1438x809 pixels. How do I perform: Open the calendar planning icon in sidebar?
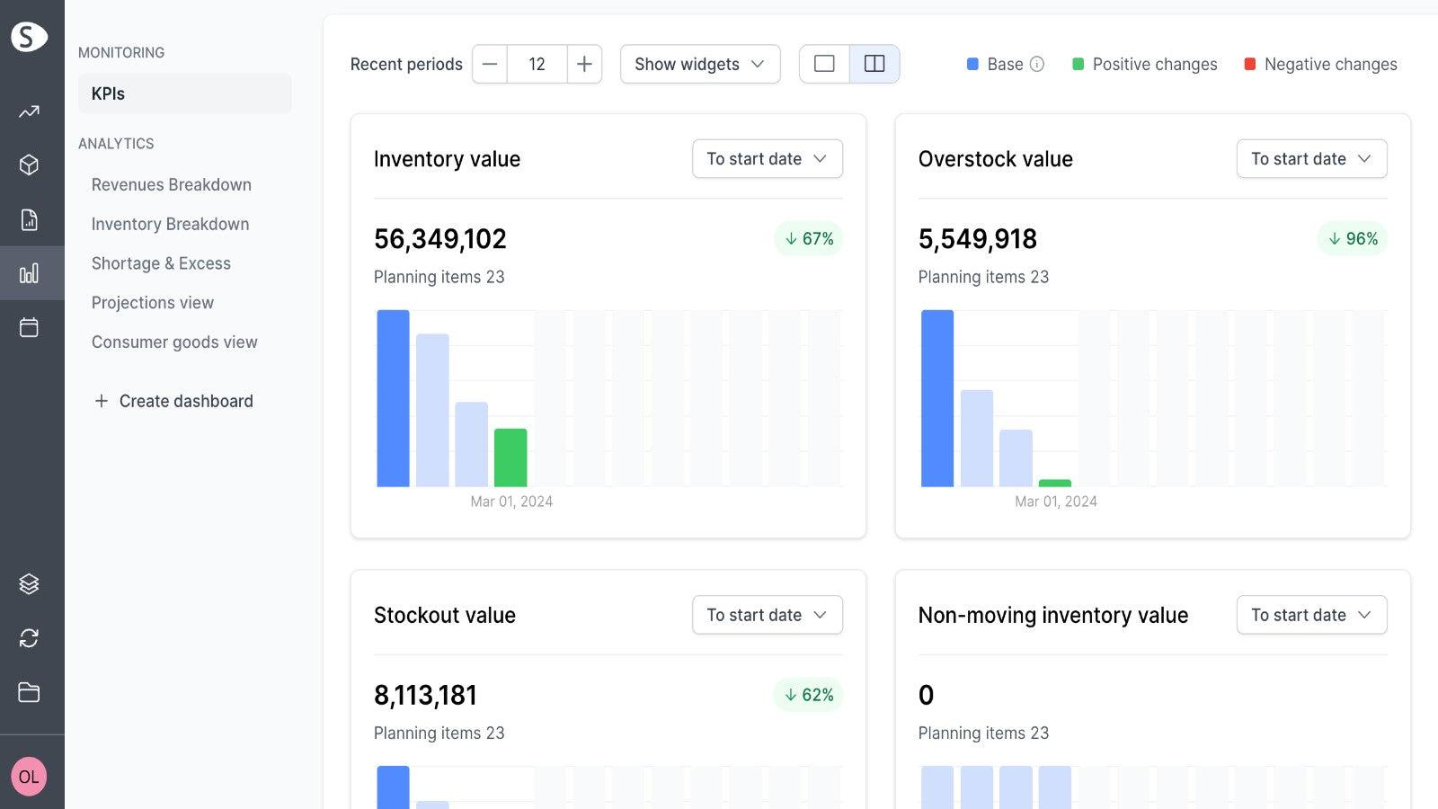(x=30, y=327)
